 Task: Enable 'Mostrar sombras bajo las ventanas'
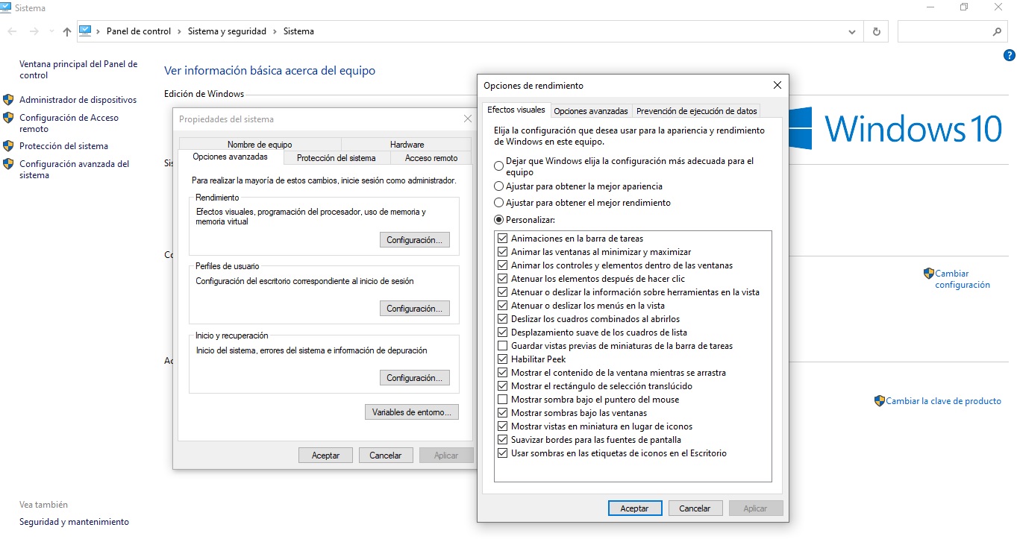pyautogui.click(x=502, y=413)
